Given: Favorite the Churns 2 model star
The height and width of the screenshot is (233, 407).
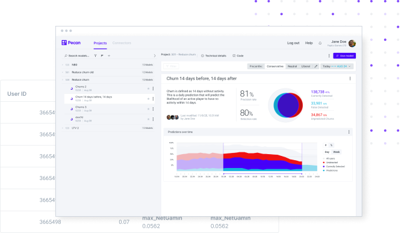Looking at the screenshot, I should click(x=149, y=89).
